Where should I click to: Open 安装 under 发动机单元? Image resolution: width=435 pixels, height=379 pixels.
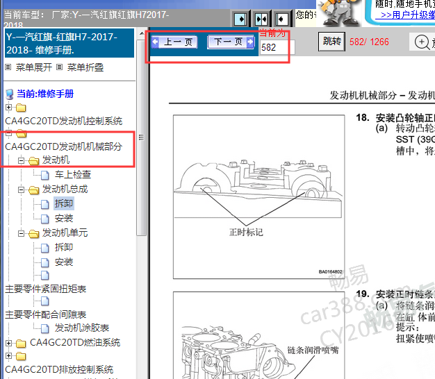pos(64,262)
